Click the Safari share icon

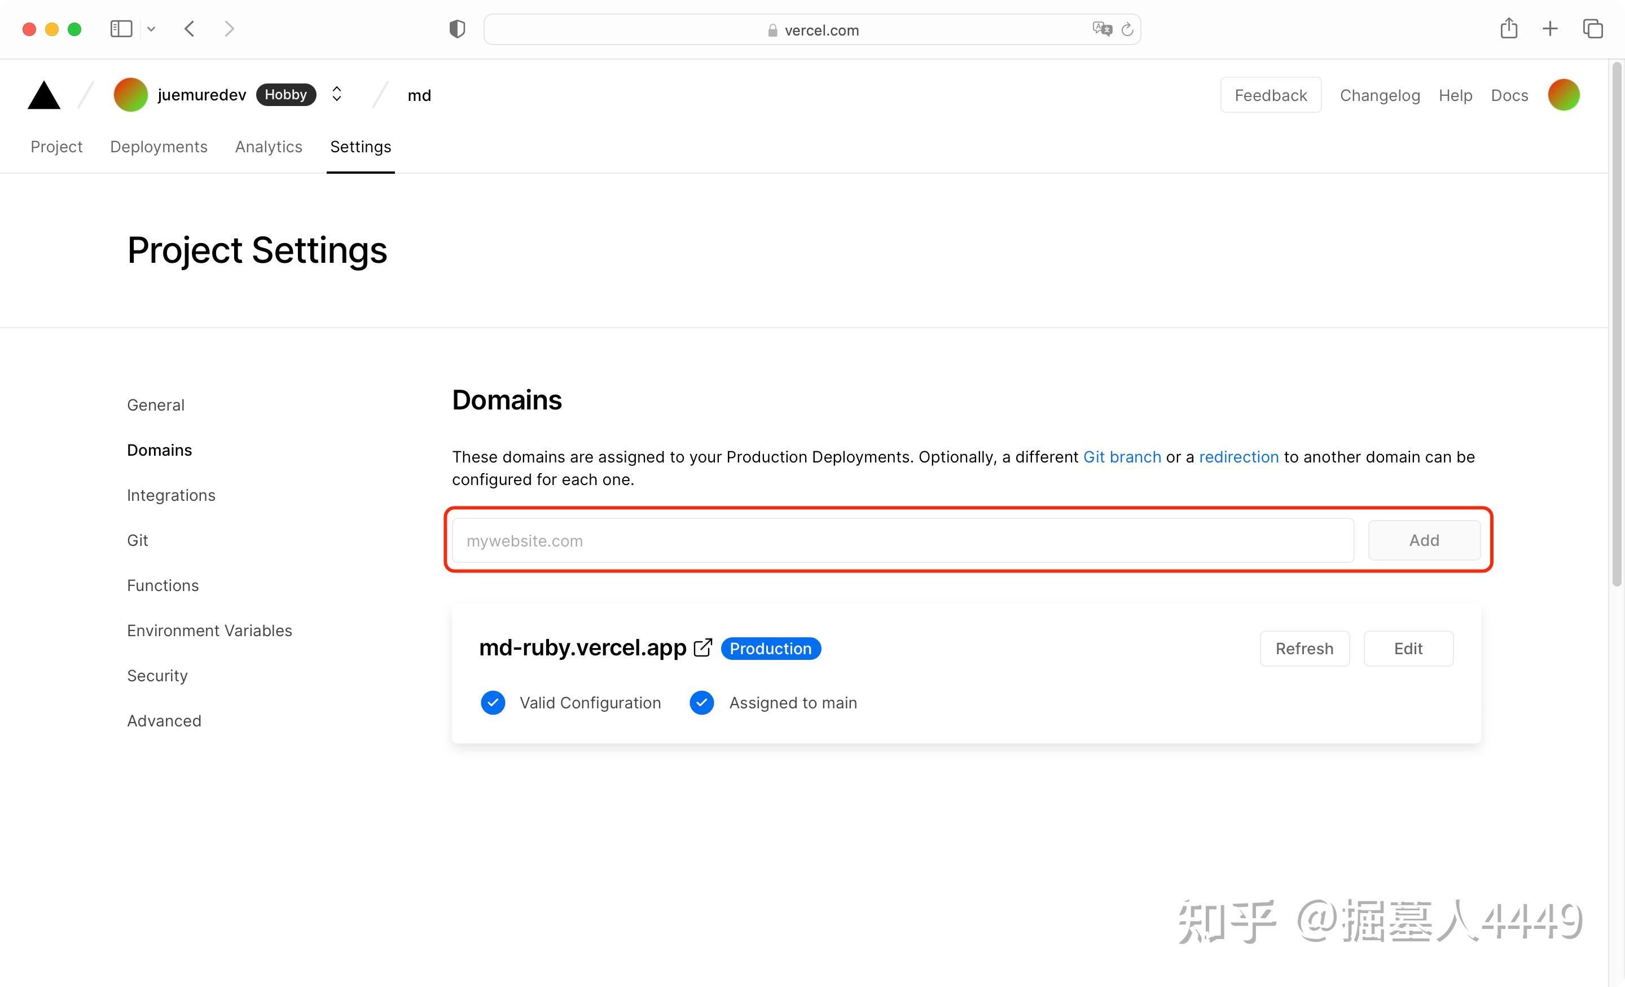click(1508, 28)
